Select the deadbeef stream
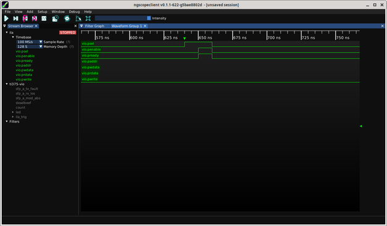This screenshot has width=387, height=226. 23,103
